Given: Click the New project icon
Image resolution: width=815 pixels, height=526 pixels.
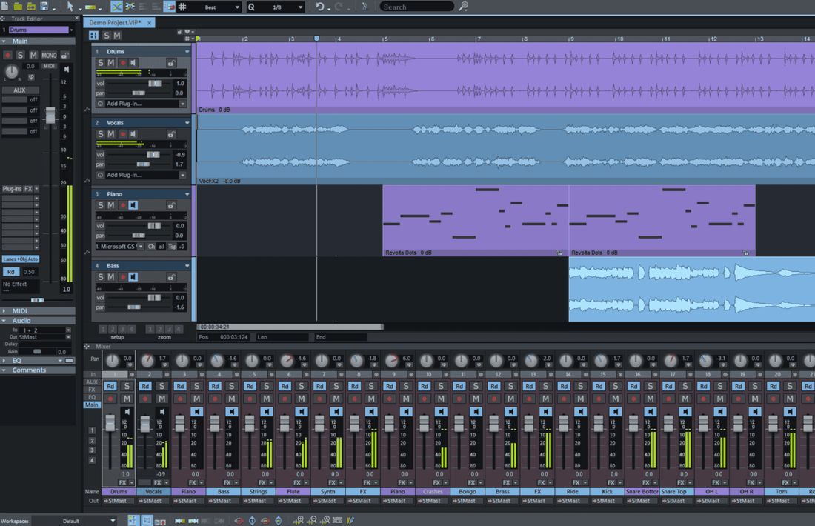Looking at the screenshot, I should coord(7,6).
